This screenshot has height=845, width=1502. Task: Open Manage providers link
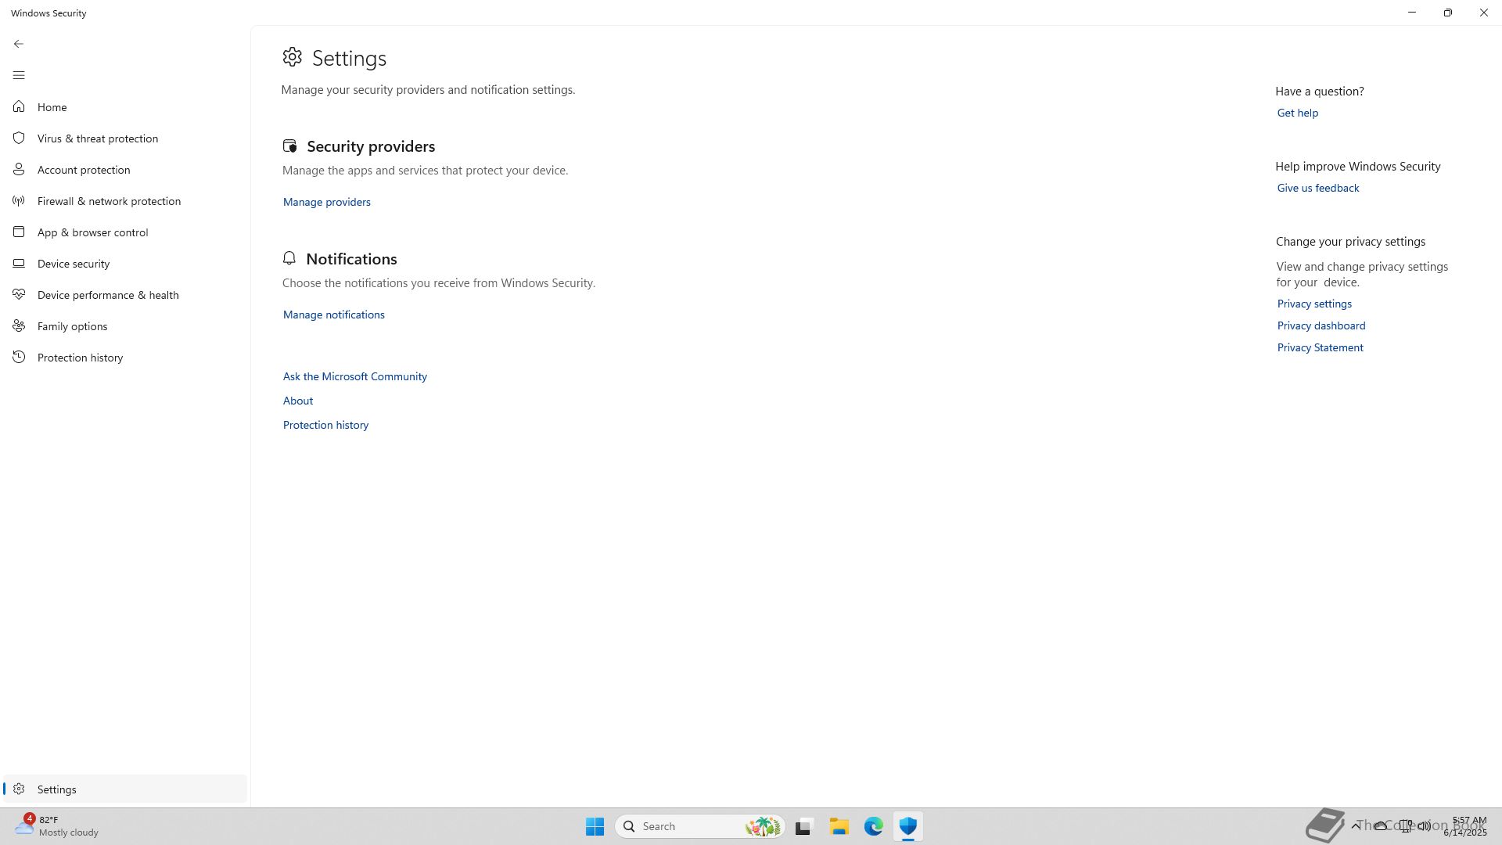326,202
